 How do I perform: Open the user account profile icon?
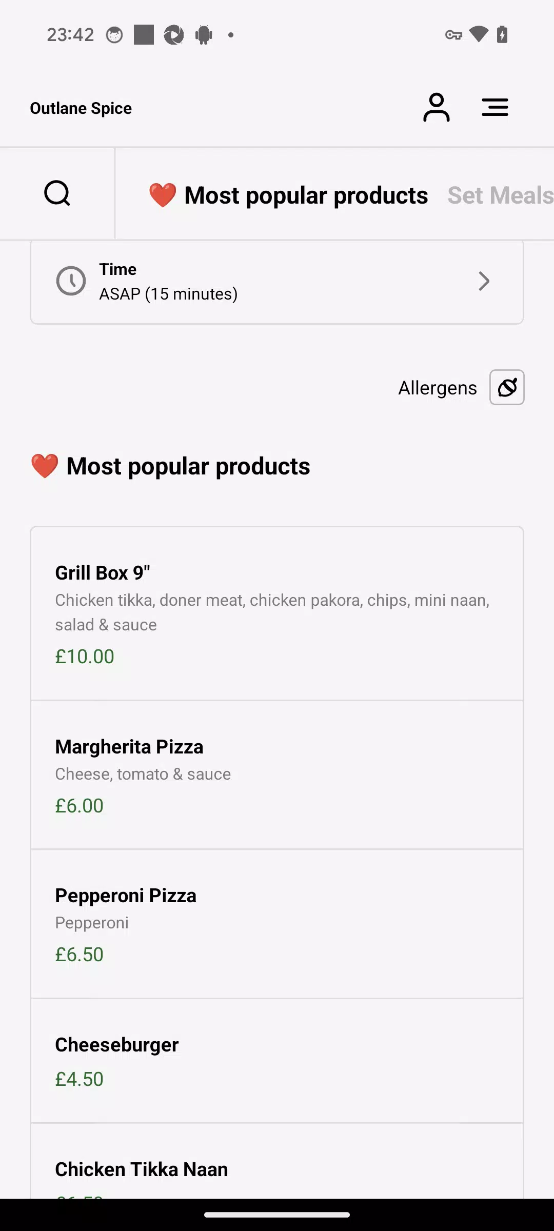coord(436,108)
